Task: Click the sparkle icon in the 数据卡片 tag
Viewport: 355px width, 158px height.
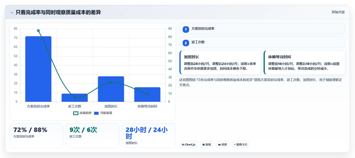Action: [x=235, y=144]
